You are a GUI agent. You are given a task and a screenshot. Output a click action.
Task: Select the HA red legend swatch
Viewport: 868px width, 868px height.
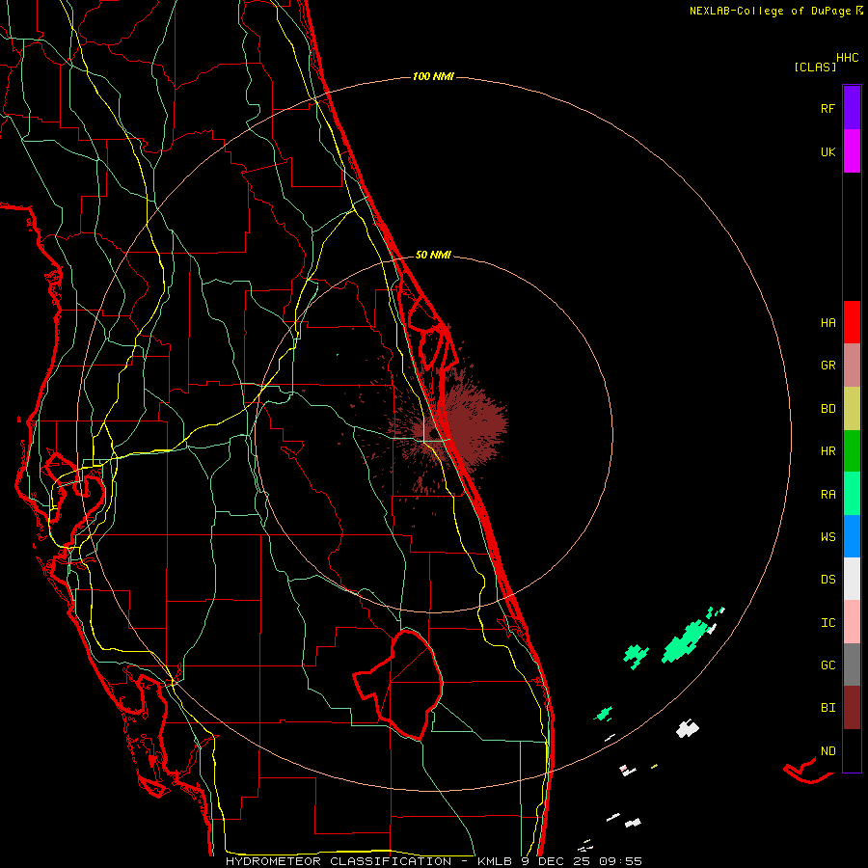tap(852, 322)
